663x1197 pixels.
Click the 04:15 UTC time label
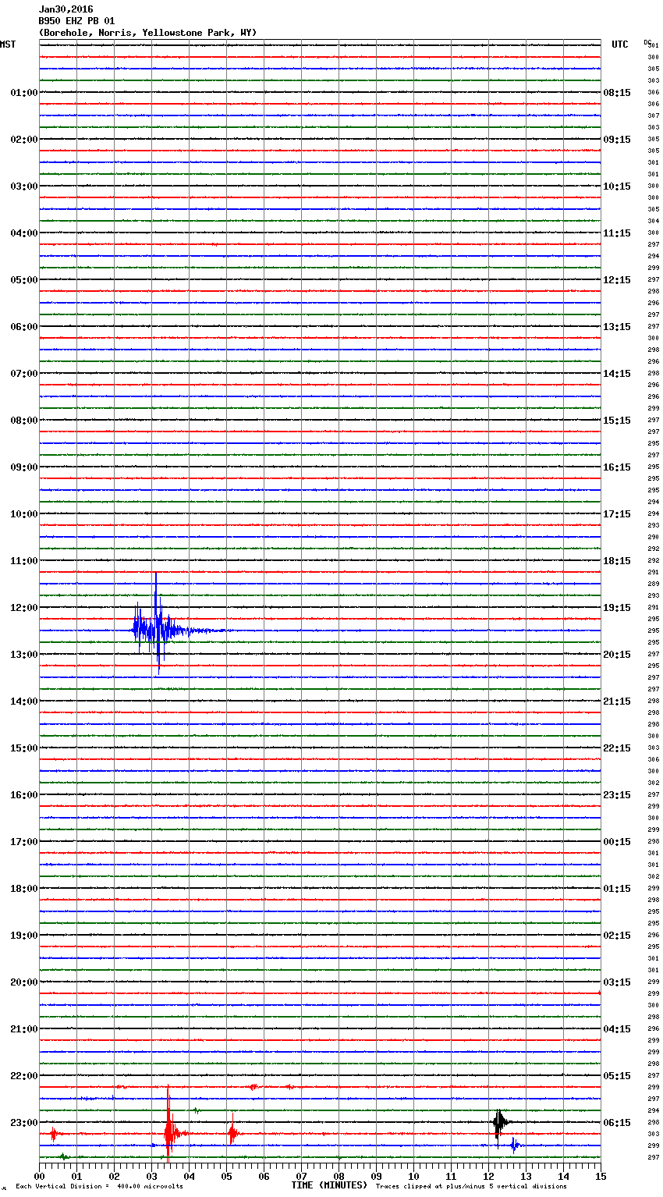[617, 1029]
